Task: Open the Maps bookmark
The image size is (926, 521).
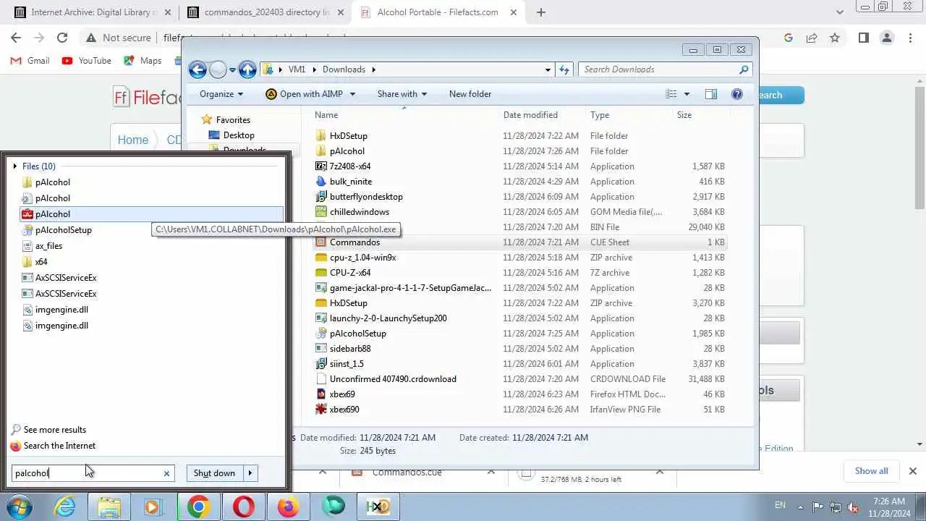Action: tap(143, 61)
